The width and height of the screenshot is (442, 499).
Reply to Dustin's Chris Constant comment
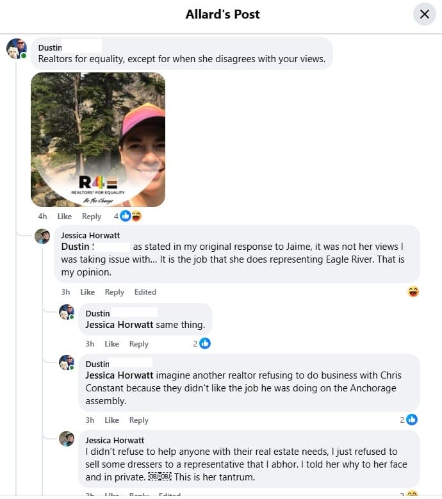(139, 420)
